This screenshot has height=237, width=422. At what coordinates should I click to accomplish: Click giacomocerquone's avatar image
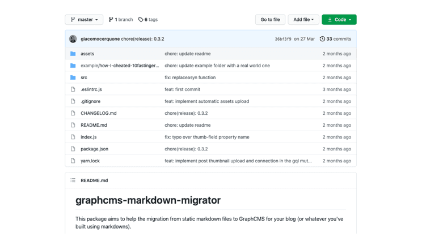[x=73, y=39]
